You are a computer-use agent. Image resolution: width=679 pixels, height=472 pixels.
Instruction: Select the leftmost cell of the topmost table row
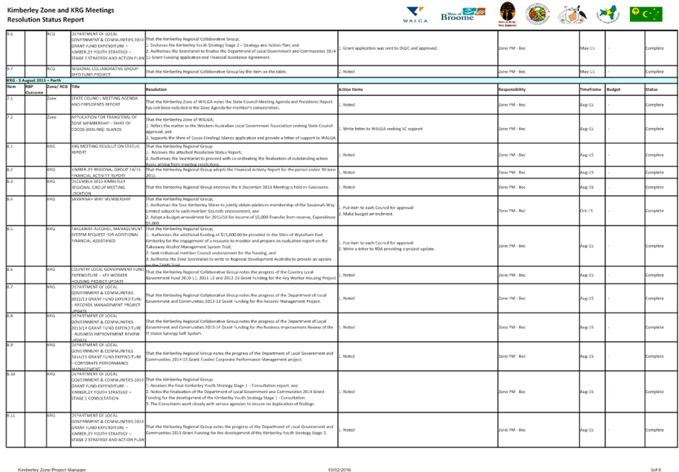pyautogui.click(x=15, y=48)
